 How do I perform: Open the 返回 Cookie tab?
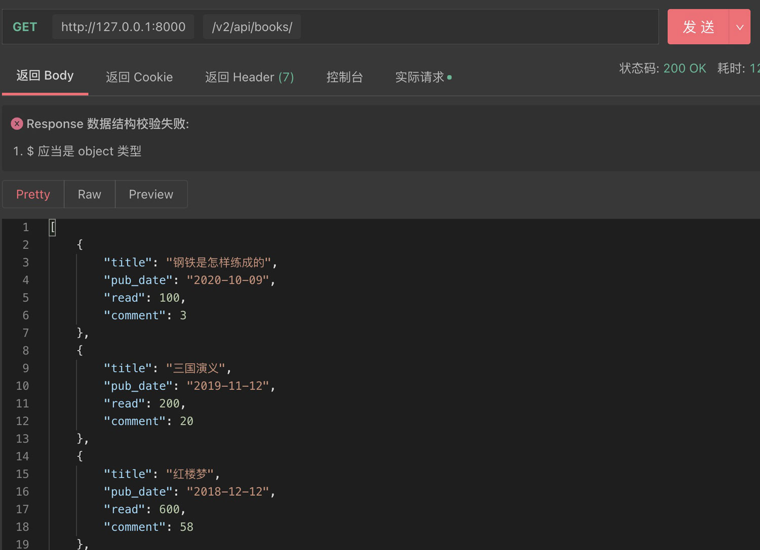(139, 77)
